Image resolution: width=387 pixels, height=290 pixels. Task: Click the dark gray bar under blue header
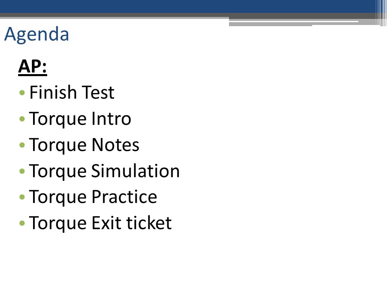187,15
